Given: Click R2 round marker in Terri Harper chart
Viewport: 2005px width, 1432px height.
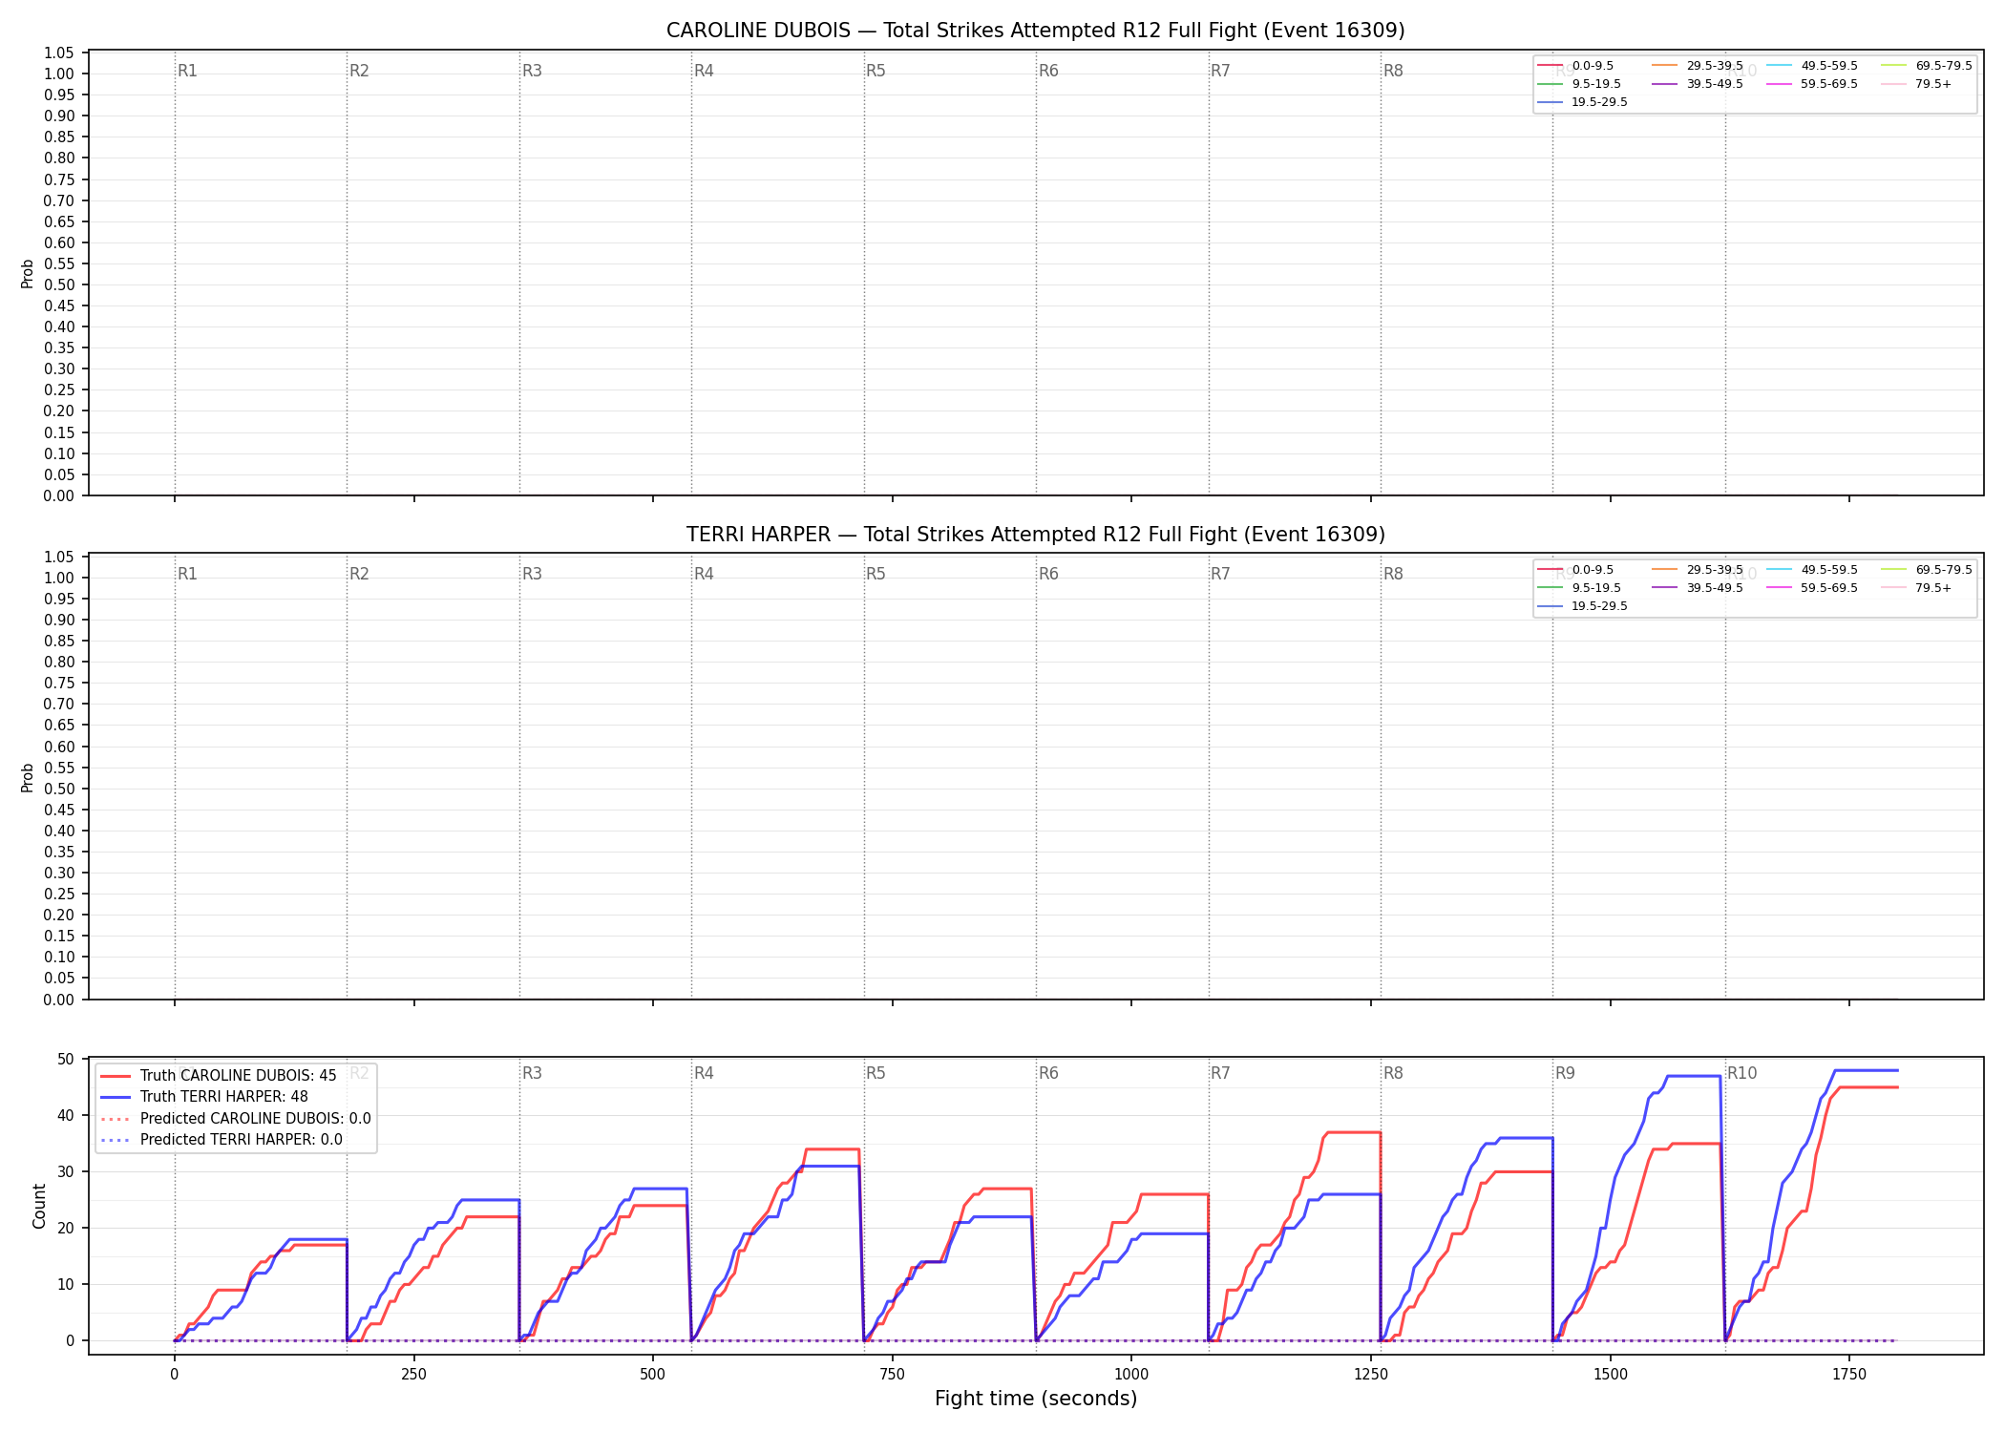Looking at the screenshot, I should tap(359, 574).
